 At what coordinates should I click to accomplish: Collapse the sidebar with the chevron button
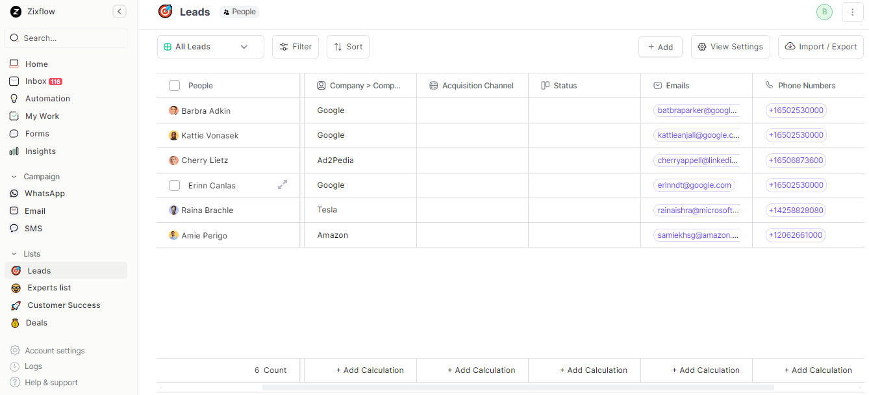pos(120,11)
